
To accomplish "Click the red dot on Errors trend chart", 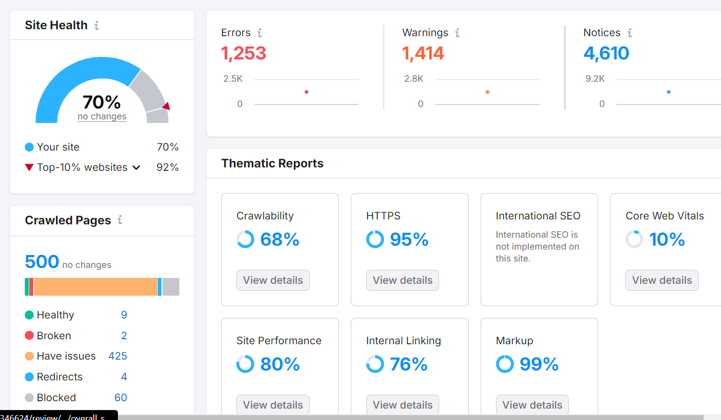I will pos(306,92).
